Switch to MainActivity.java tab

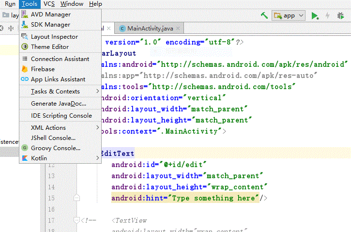pos(150,29)
